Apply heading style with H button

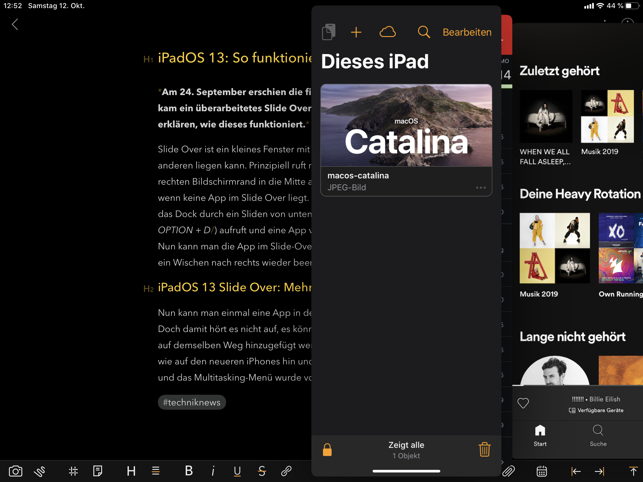coord(131,471)
